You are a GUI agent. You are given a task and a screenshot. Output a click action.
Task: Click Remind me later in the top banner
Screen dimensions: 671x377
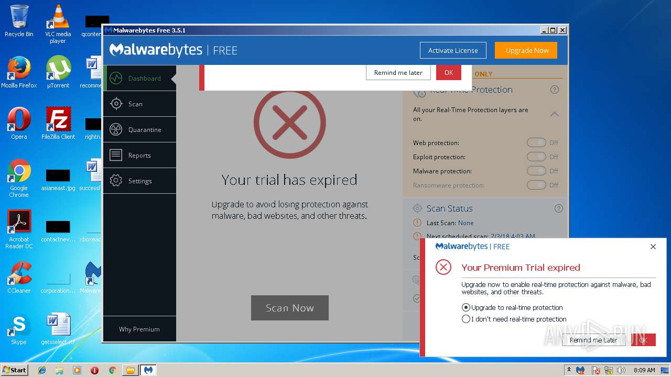(x=398, y=72)
